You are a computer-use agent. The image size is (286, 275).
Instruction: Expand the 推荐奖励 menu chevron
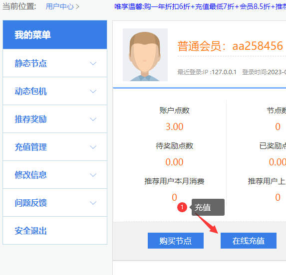pos(93,119)
